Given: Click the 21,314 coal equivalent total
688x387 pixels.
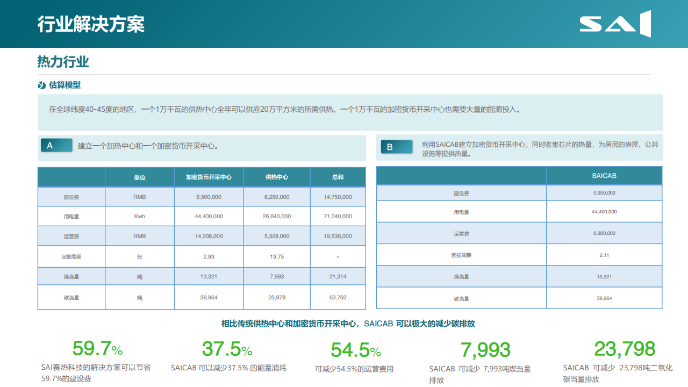Looking at the screenshot, I should tap(338, 277).
